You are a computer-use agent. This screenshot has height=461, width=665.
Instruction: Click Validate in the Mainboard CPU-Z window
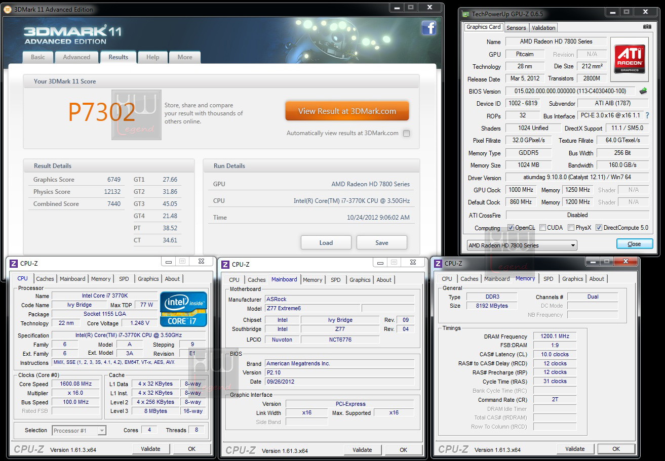(363, 450)
